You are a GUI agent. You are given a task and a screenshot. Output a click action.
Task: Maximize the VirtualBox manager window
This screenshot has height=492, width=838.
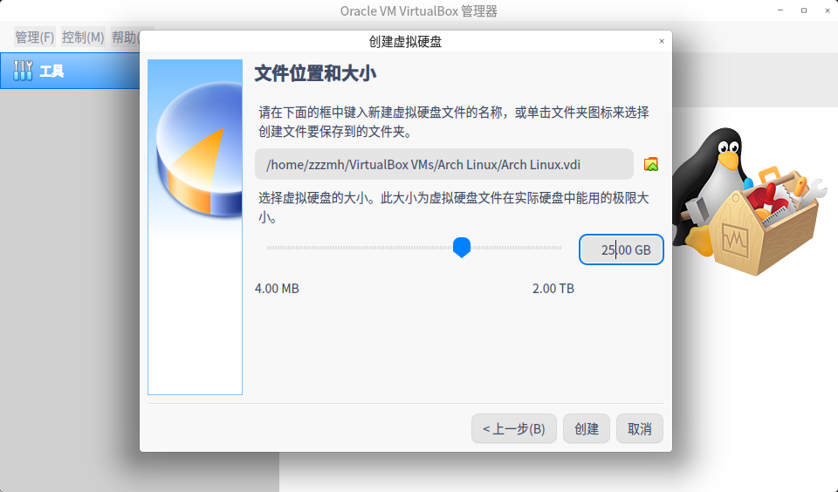804,10
